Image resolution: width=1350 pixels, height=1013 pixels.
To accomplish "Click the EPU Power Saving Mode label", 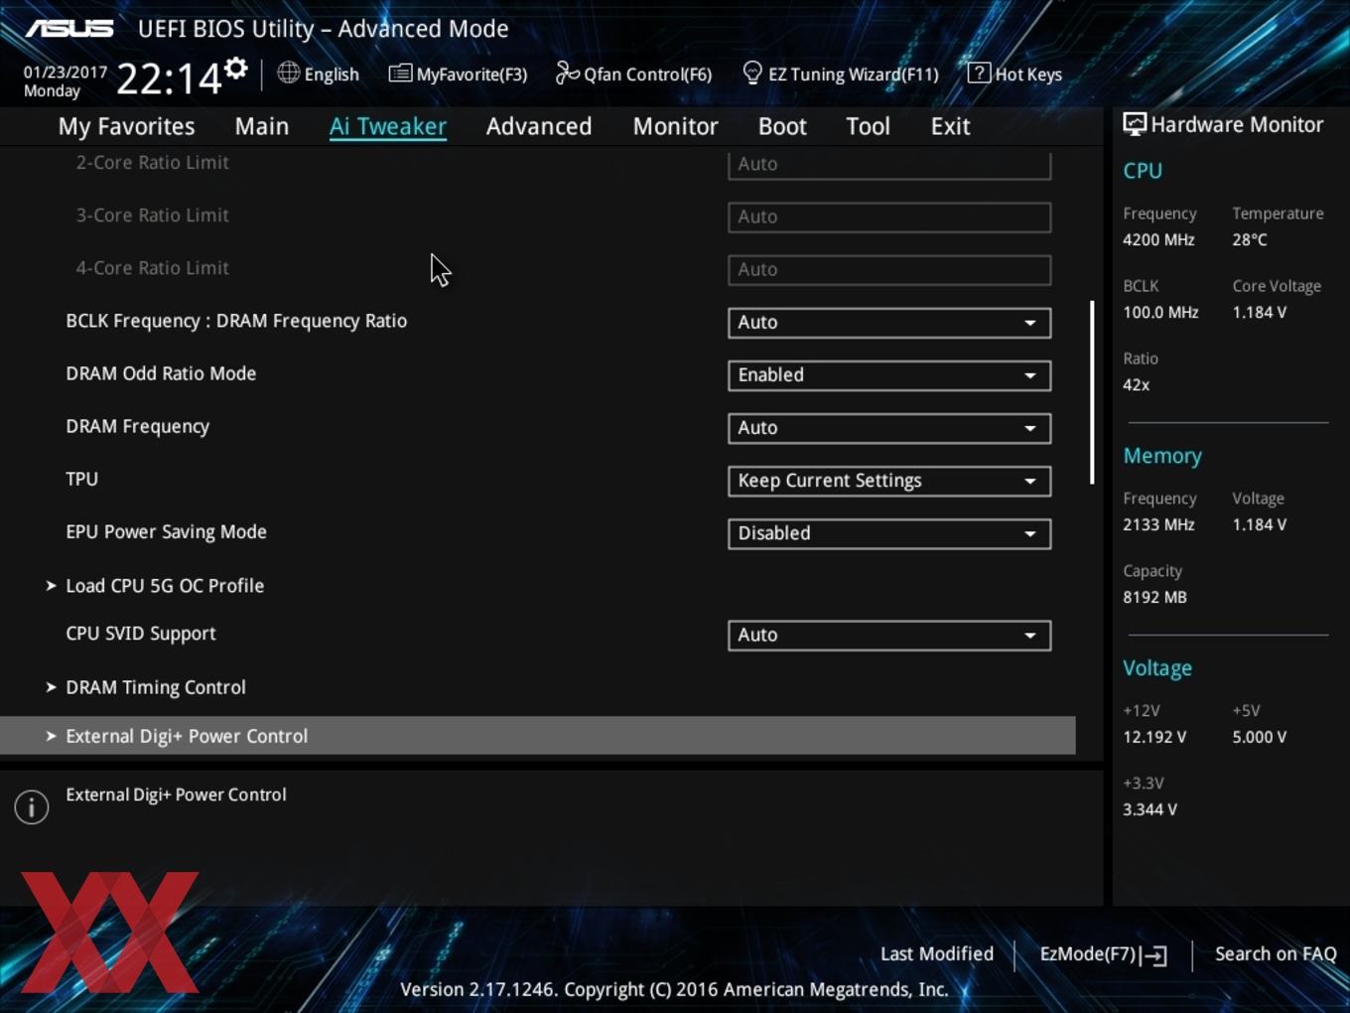I will point(166,531).
